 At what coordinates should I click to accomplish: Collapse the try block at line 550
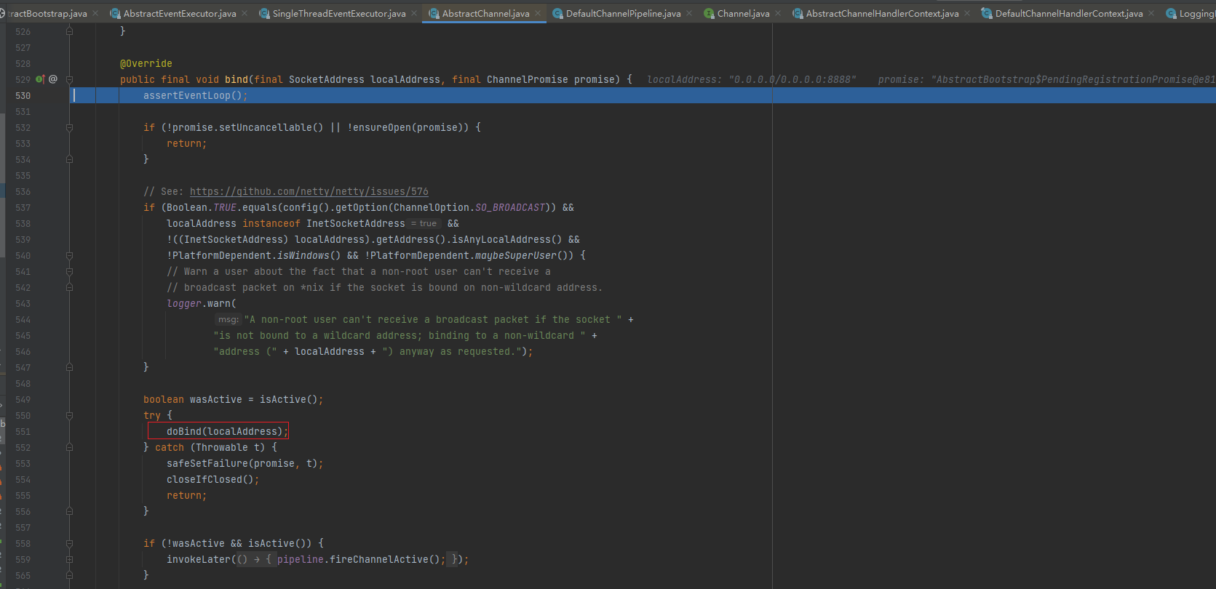click(69, 415)
